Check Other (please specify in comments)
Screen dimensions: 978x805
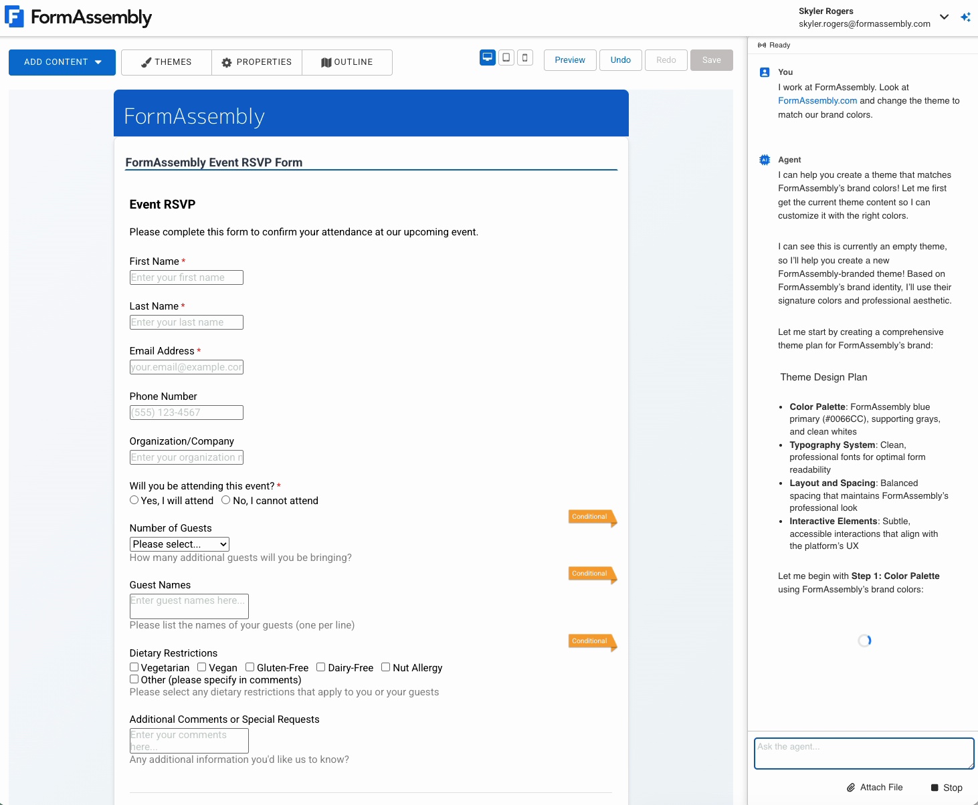[x=134, y=679]
